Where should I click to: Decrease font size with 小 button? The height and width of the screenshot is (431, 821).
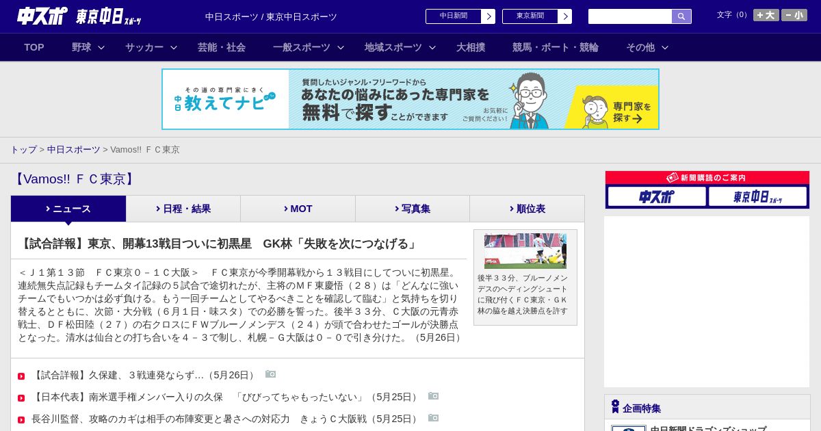(x=794, y=15)
